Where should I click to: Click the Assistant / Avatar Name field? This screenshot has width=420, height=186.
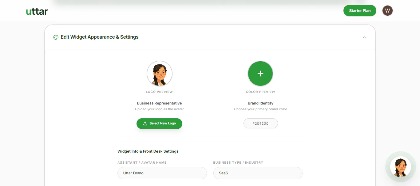(162, 173)
